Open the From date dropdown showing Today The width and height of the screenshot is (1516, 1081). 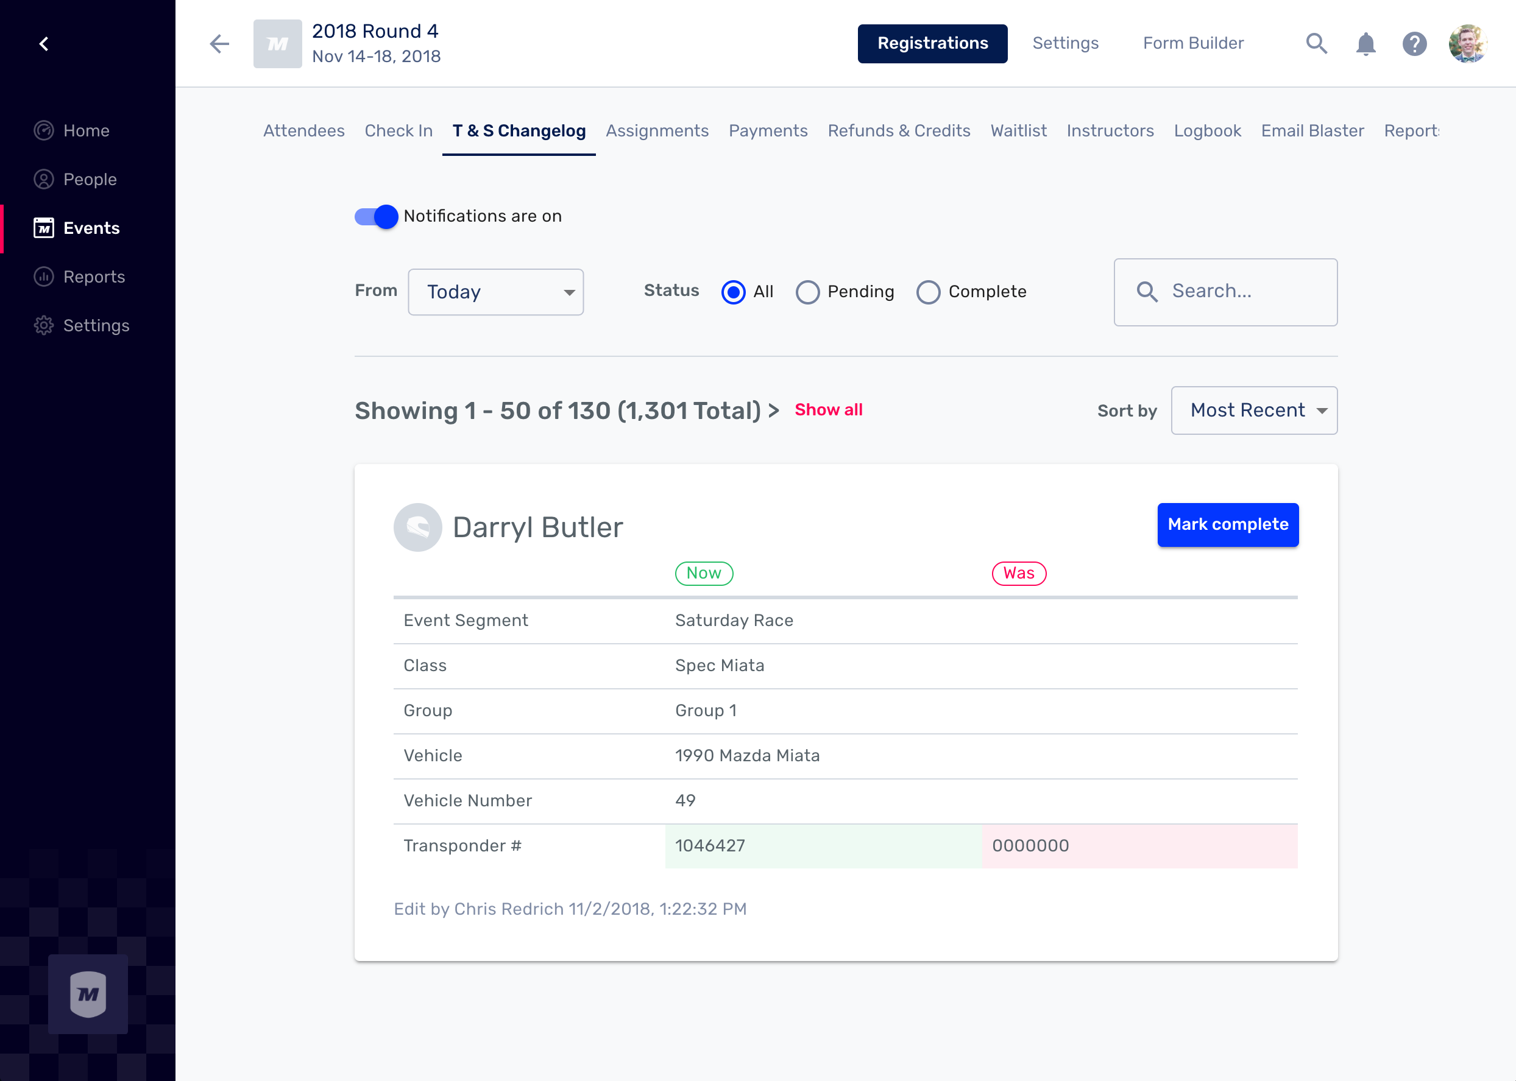[495, 292]
